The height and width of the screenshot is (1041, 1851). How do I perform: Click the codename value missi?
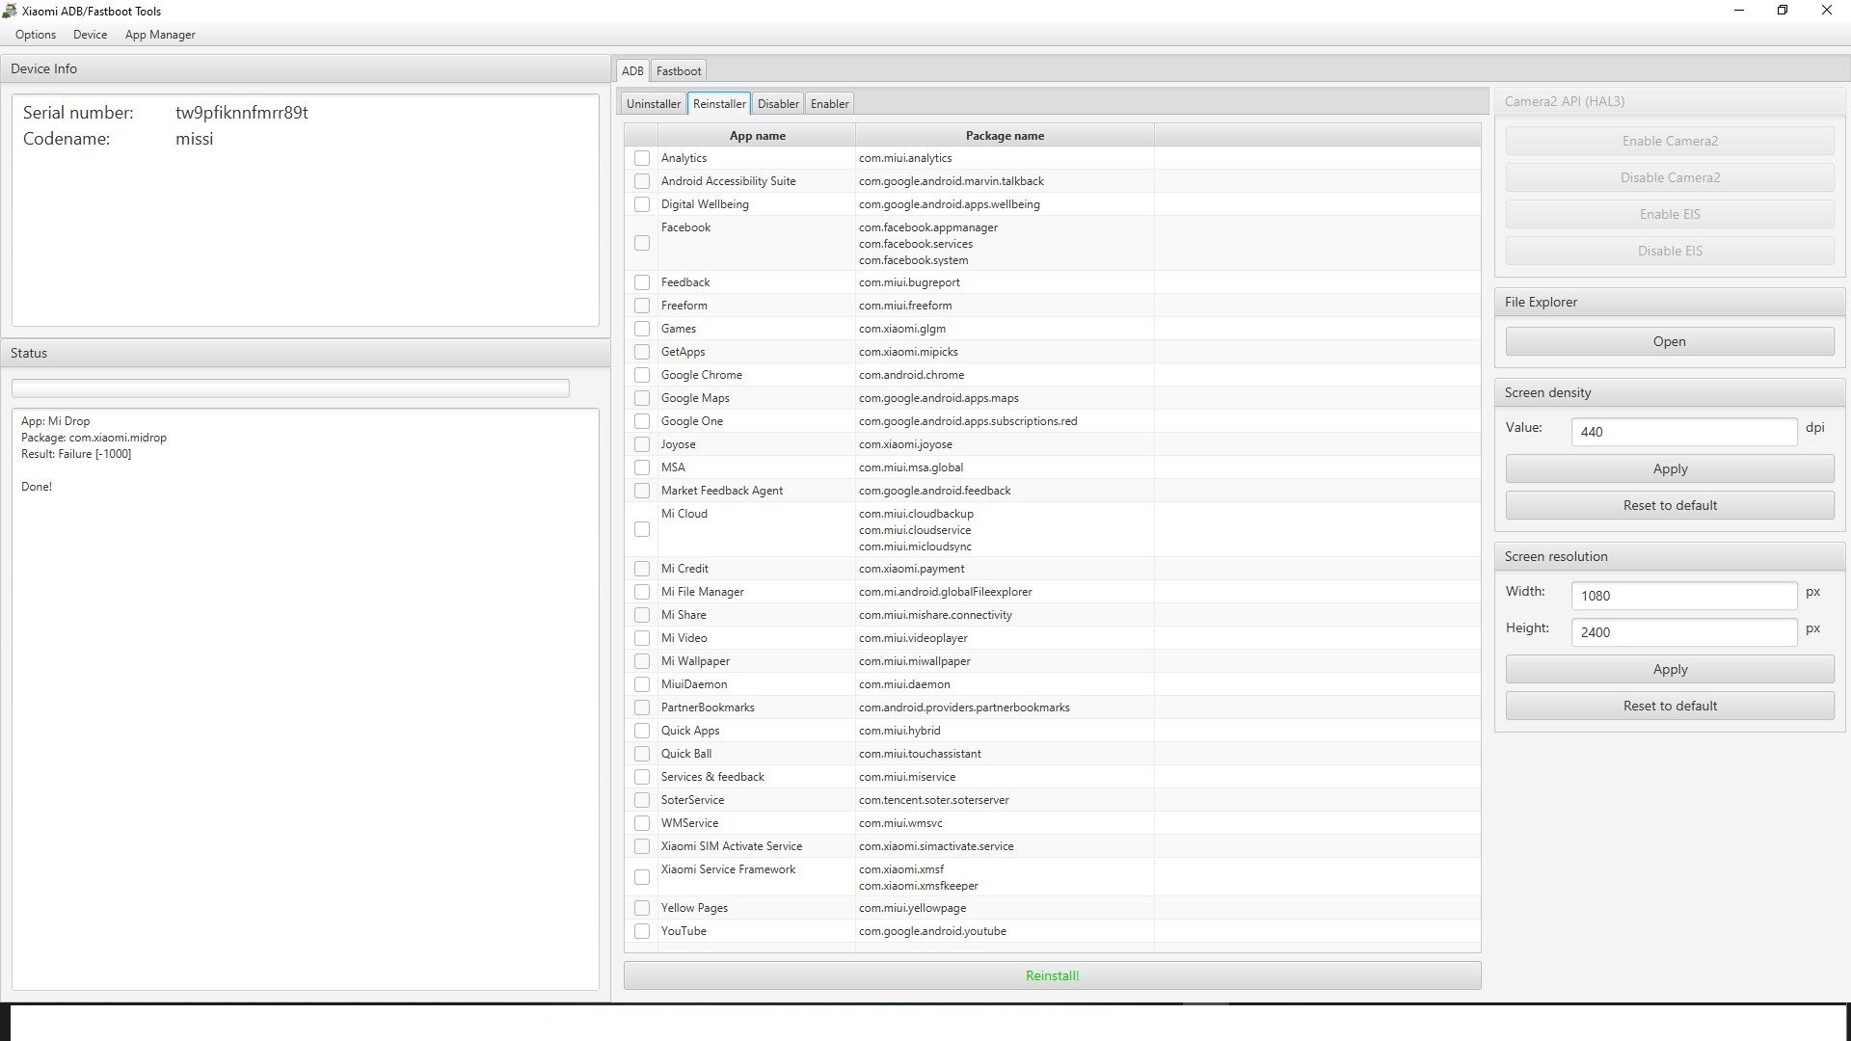[194, 139]
